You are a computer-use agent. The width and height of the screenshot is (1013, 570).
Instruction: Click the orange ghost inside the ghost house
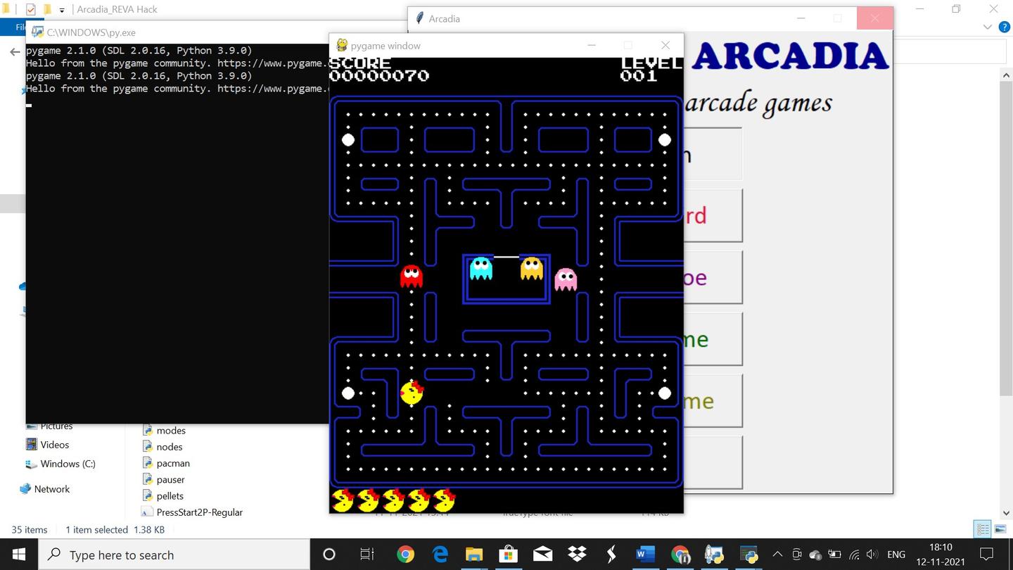coord(531,268)
